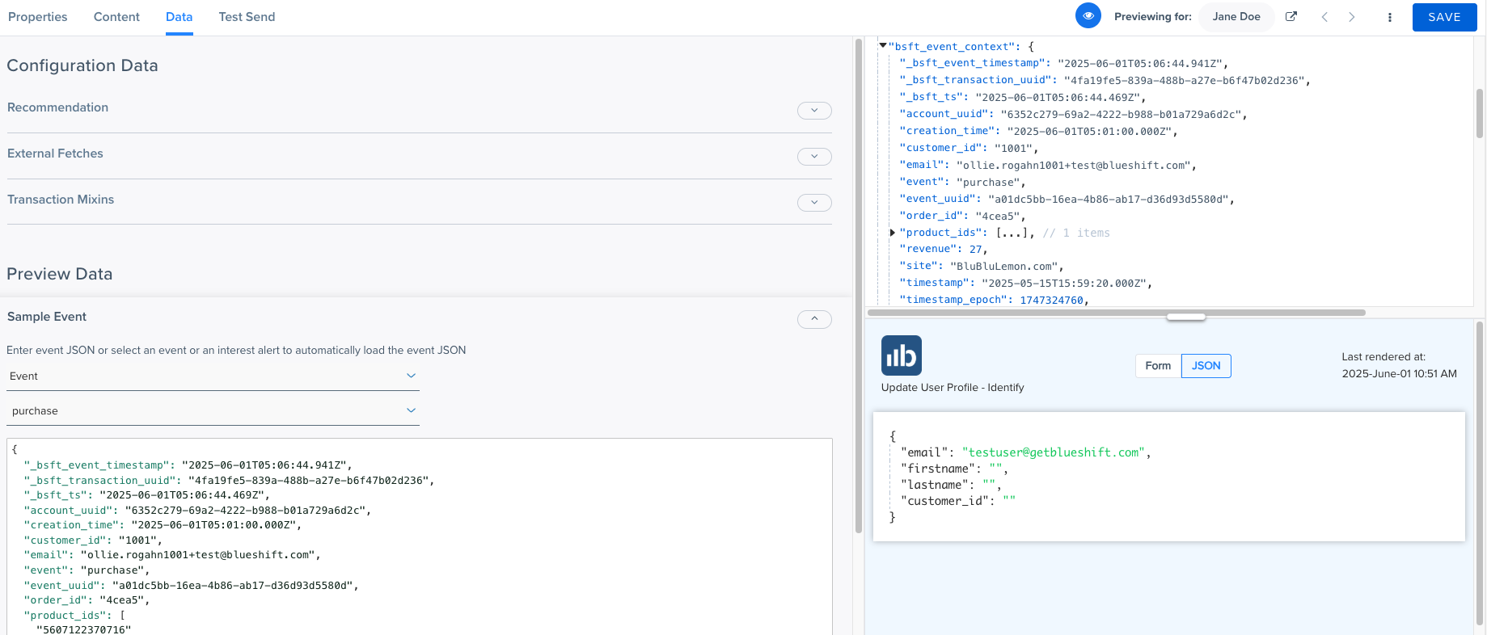Open the Test Send tab
The image size is (1487, 635).
coord(247,17)
